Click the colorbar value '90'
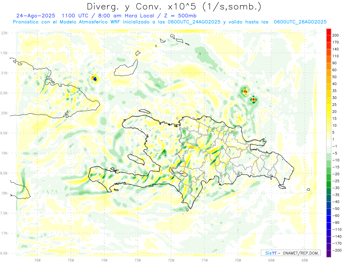The width and height of the screenshot is (342, 264). pyautogui.click(x=335, y=63)
